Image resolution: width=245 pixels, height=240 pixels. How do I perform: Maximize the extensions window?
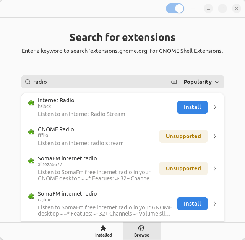click(x=222, y=8)
